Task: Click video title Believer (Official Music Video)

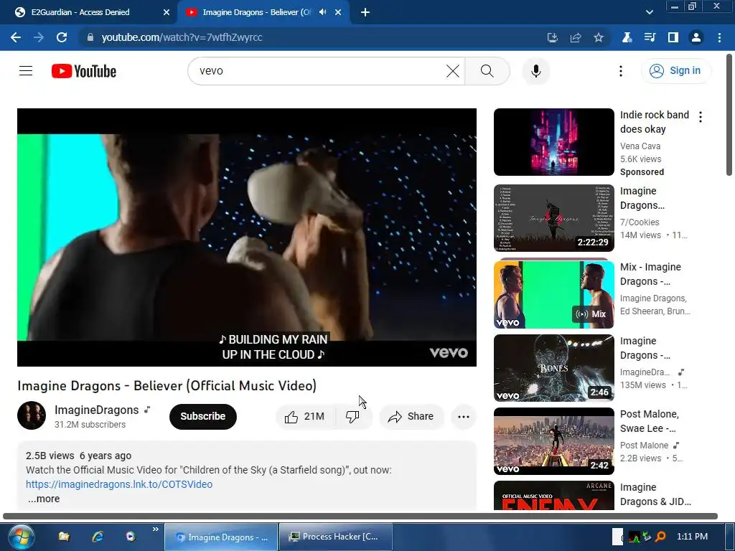Action: [x=167, y=385]
